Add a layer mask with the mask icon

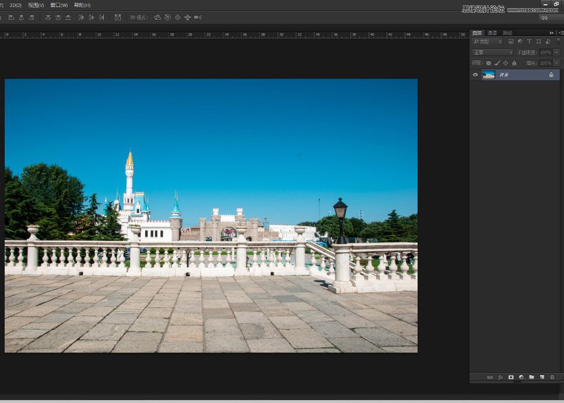click(x=511, y=377)
